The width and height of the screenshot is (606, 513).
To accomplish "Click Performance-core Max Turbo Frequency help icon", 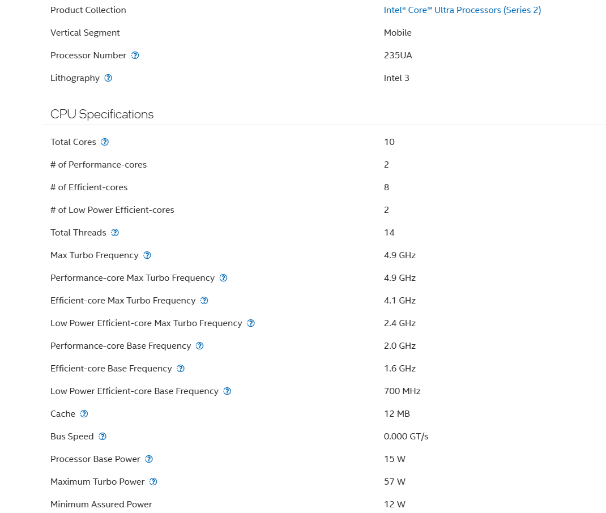I will 223,278.
